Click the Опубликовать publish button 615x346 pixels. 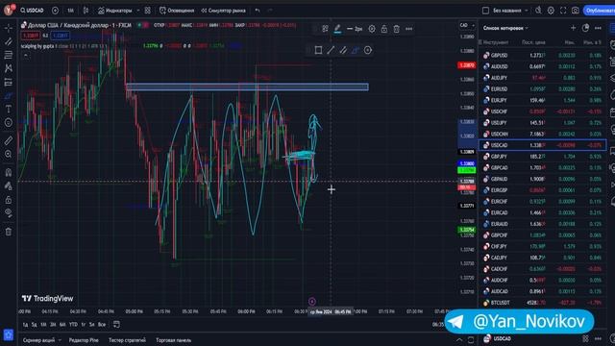[600, 11]
